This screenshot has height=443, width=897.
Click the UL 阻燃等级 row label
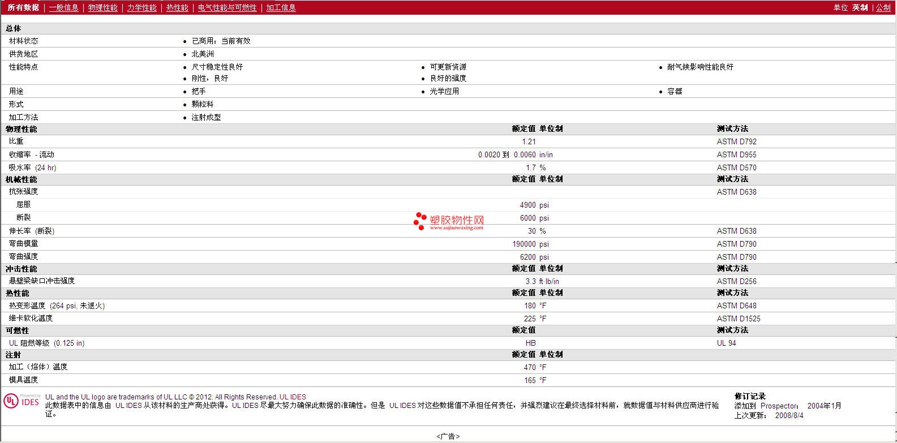(46, 343)
